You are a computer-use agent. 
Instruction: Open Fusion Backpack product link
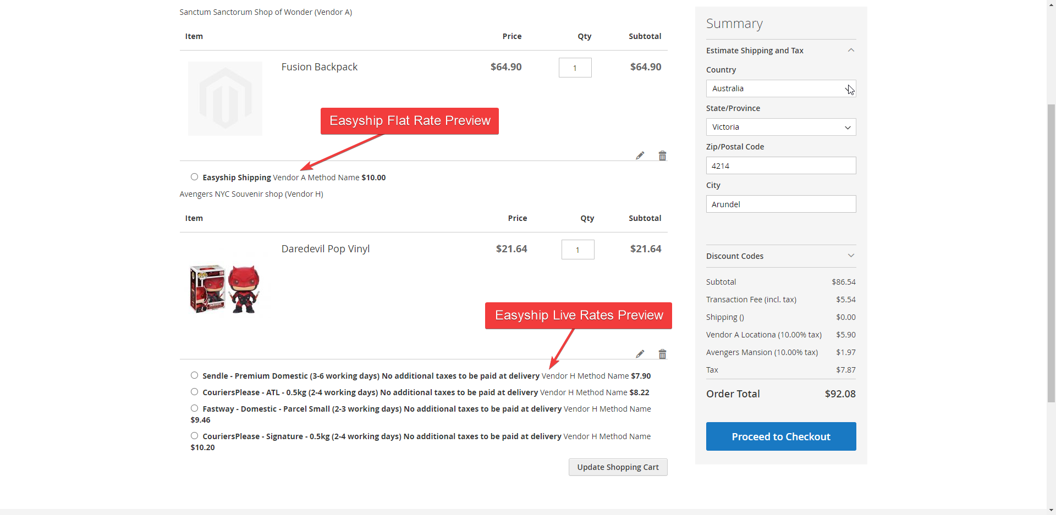(320, 67)
